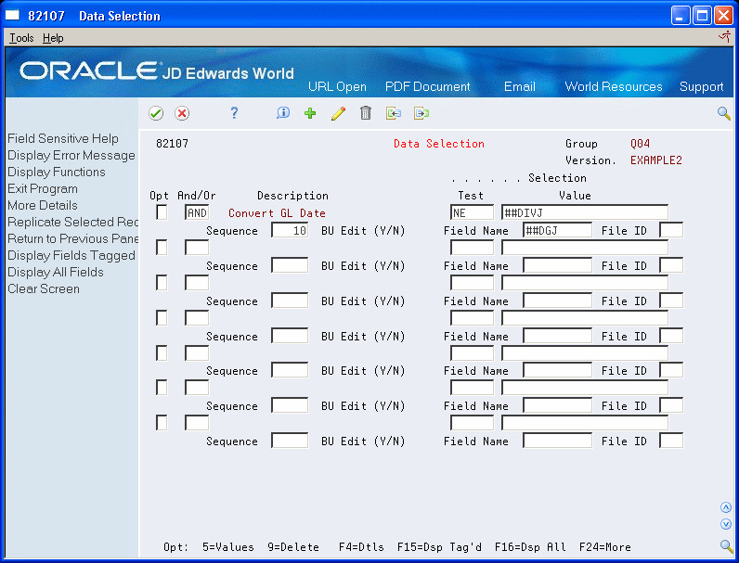The image size is (739, 563).
Task: Click the URL Open link
Action: [x=337, y=86]
